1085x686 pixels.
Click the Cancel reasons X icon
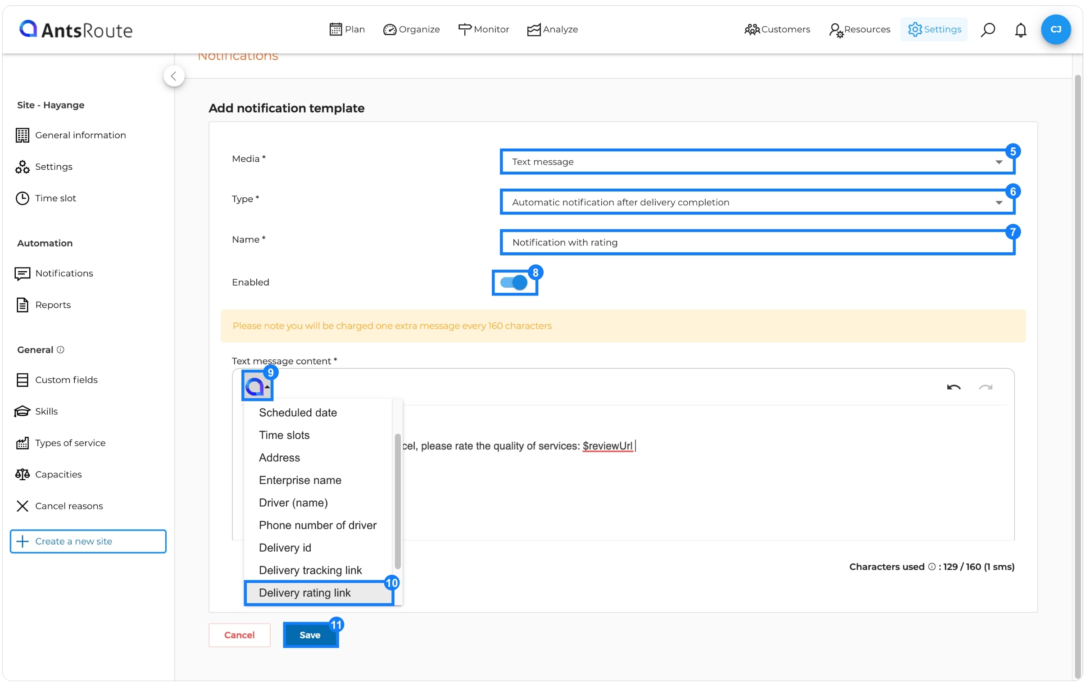pyautogui.click(x=23, y=506)
